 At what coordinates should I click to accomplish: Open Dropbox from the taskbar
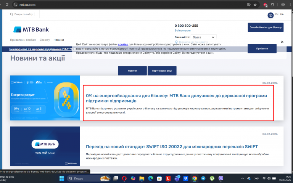point(185,178)
